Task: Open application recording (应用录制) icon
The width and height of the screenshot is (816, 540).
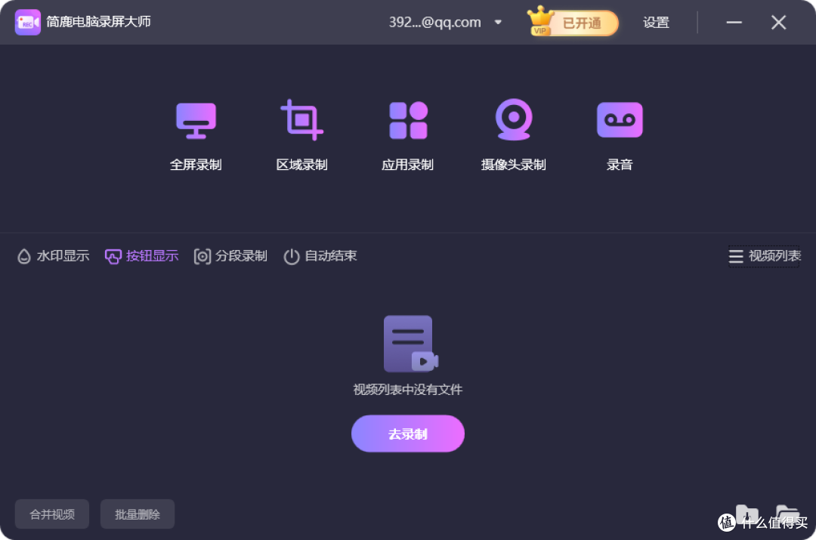Action: 408,120
